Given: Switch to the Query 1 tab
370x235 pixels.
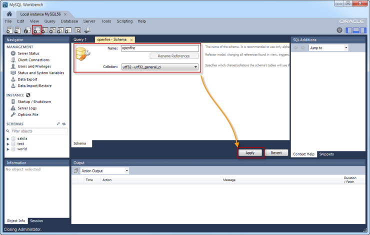Looking at the screenshot, I should [x=80, y=39].
